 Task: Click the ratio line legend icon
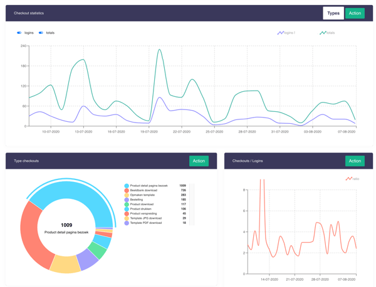pyautogui.click(x=349, y=179)
